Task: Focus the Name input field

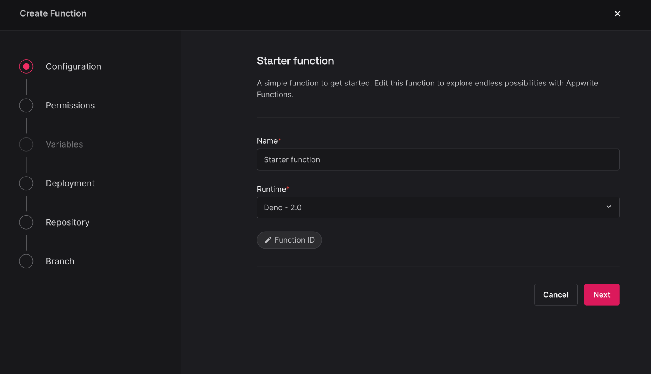Action: (x=438, y=159)
